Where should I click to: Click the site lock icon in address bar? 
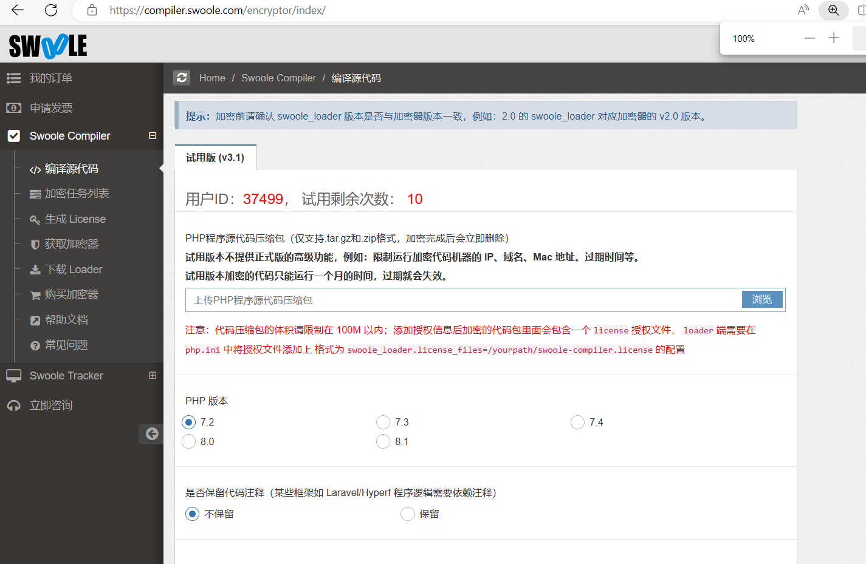[x=92, y=10]
